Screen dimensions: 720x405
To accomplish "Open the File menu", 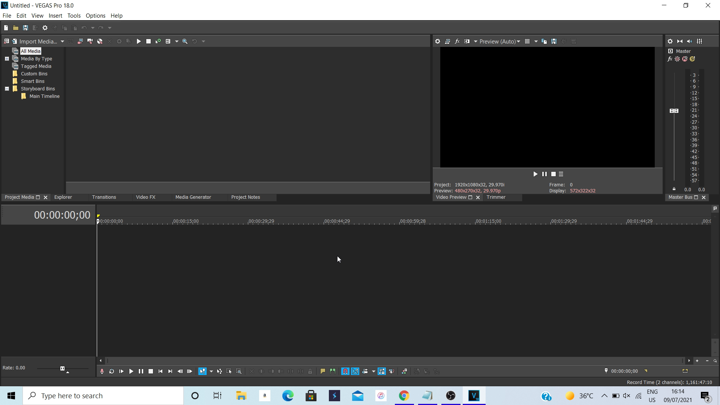I will pyautogui.click(x=7, y=16).
